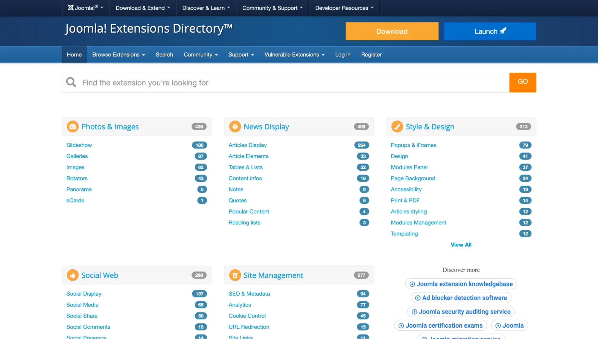Click the Site Management panel icon
598x339 pixels.
(235, 275)
